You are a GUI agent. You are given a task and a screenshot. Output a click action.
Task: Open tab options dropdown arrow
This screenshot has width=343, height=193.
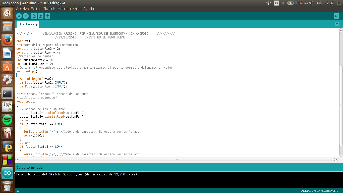point(337,24)
